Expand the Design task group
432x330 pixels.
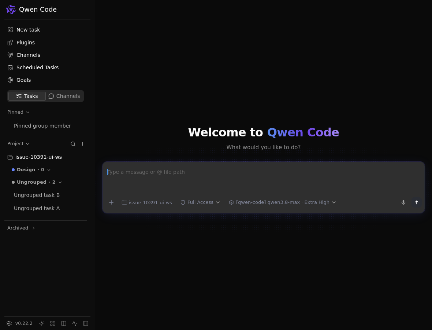pos(31,170)
